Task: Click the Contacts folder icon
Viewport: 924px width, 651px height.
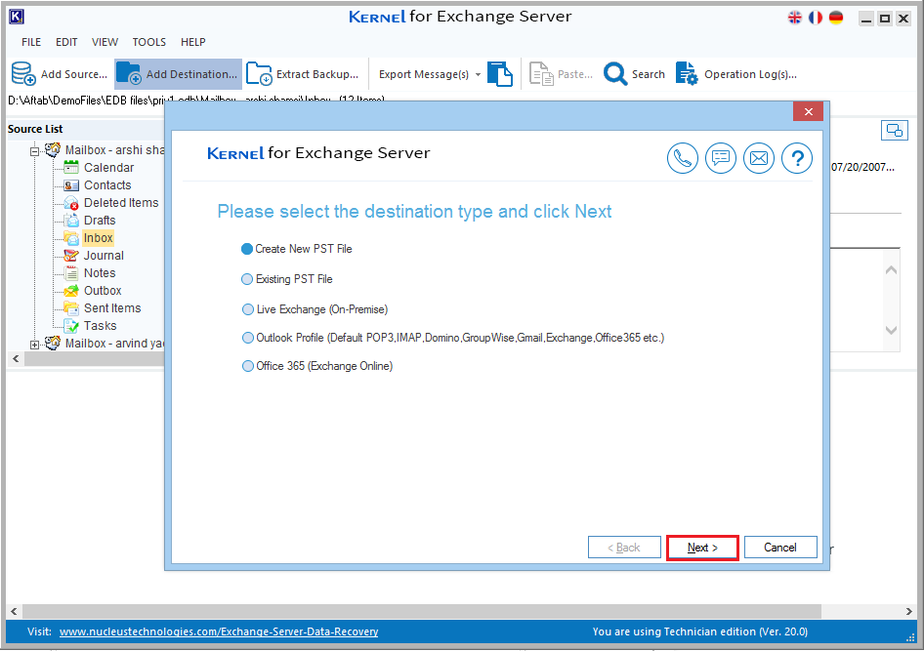Action: (x=71, y=185)
